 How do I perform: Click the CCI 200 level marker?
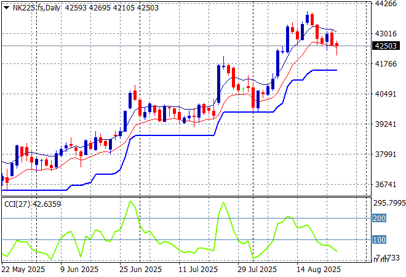[x=379, y=218]
